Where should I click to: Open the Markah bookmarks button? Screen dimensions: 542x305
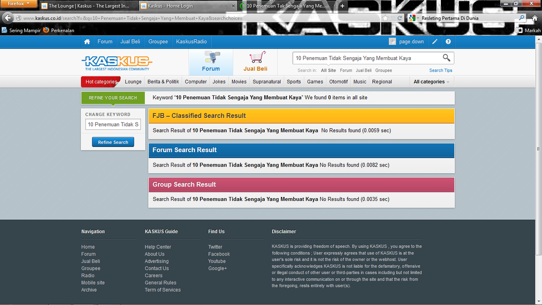[529, 30]
